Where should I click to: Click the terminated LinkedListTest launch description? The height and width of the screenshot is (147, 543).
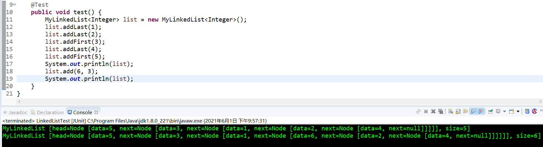(134, 121)
